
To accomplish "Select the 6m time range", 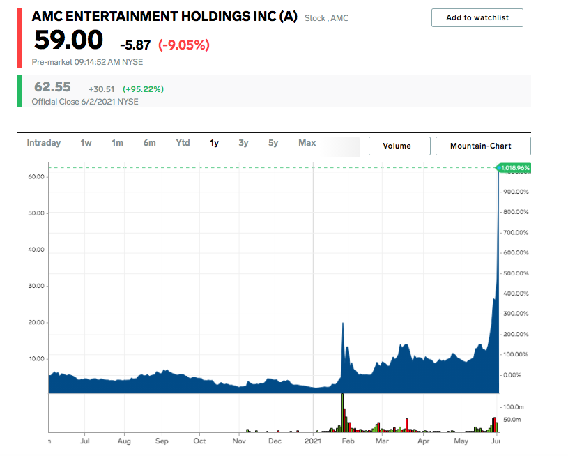I will pos(150,143).
